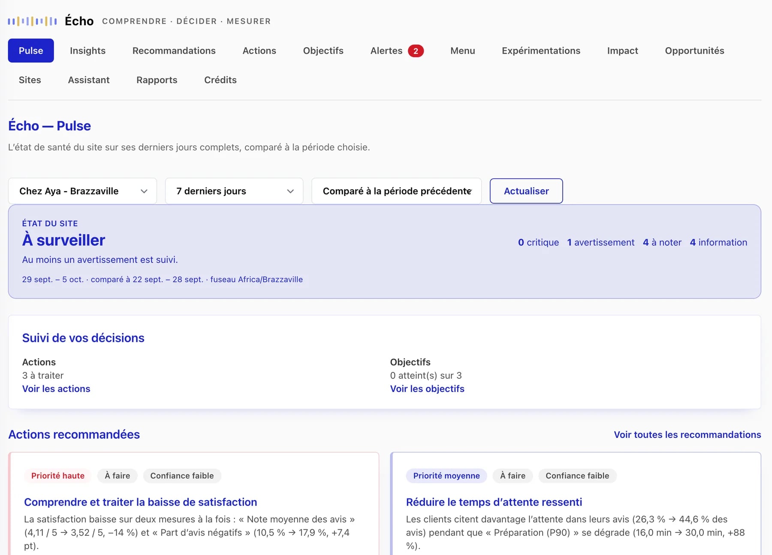Screen dimensions: 772x555
Task: Select the 4 à noter counter
Action: click(662, 242)
